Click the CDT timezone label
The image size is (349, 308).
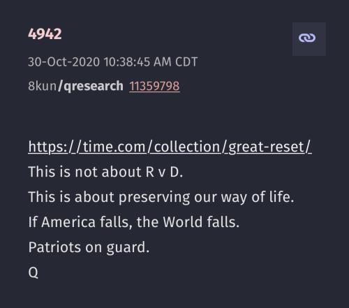(x=186, y=62)
